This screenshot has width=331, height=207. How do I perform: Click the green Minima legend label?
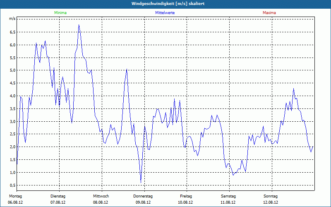point(60,13)
